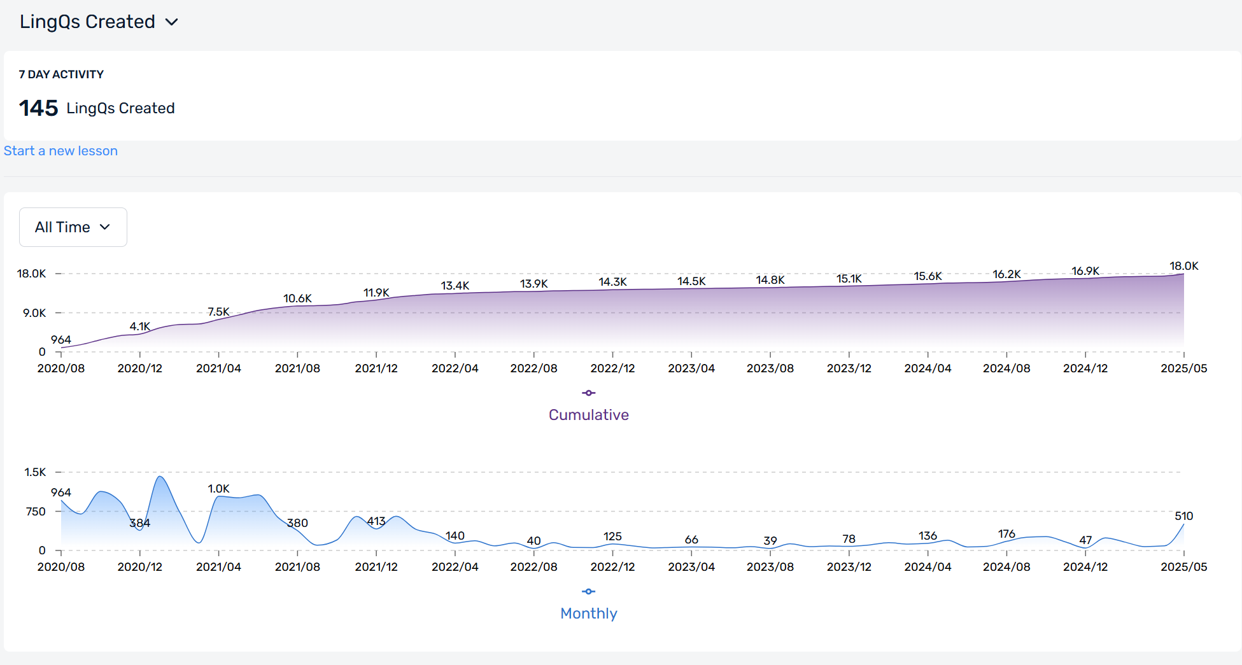Click the 136 monthly data label
This screenshot has height=665, width=1242.
tap(928, 536)
